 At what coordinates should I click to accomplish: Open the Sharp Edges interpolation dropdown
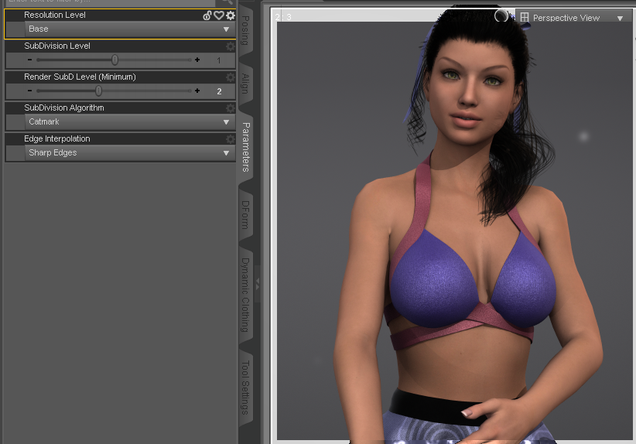(130, 153)
